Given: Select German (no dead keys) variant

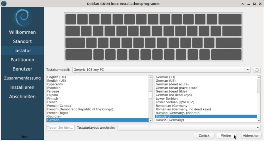Looking at the screenshot, I should pos(206,95).
